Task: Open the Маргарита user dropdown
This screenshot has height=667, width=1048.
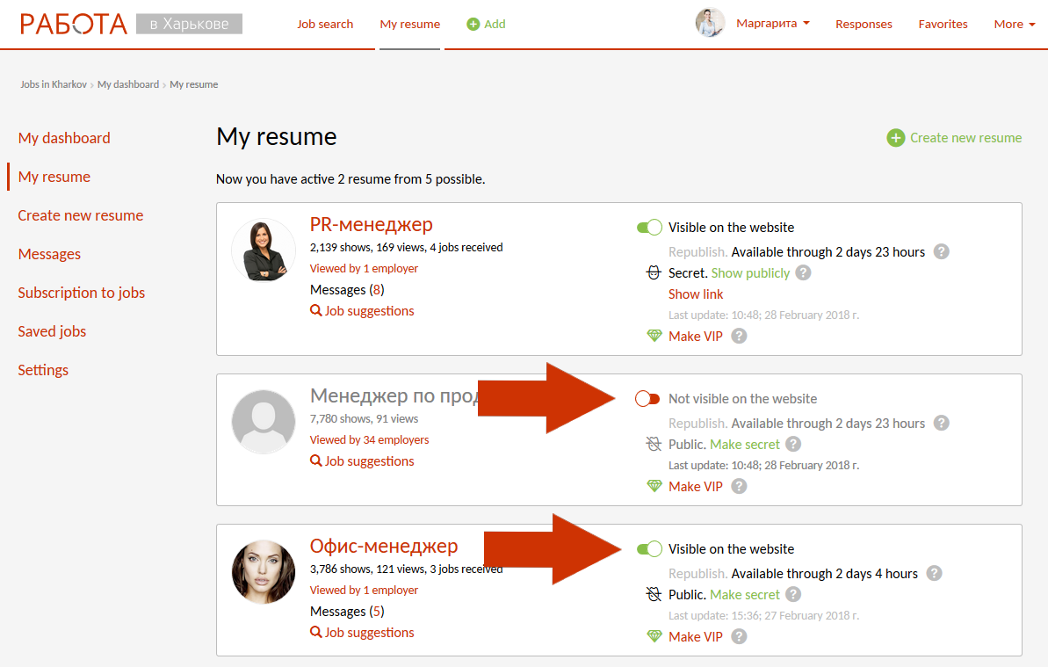Action: point(772,24)
